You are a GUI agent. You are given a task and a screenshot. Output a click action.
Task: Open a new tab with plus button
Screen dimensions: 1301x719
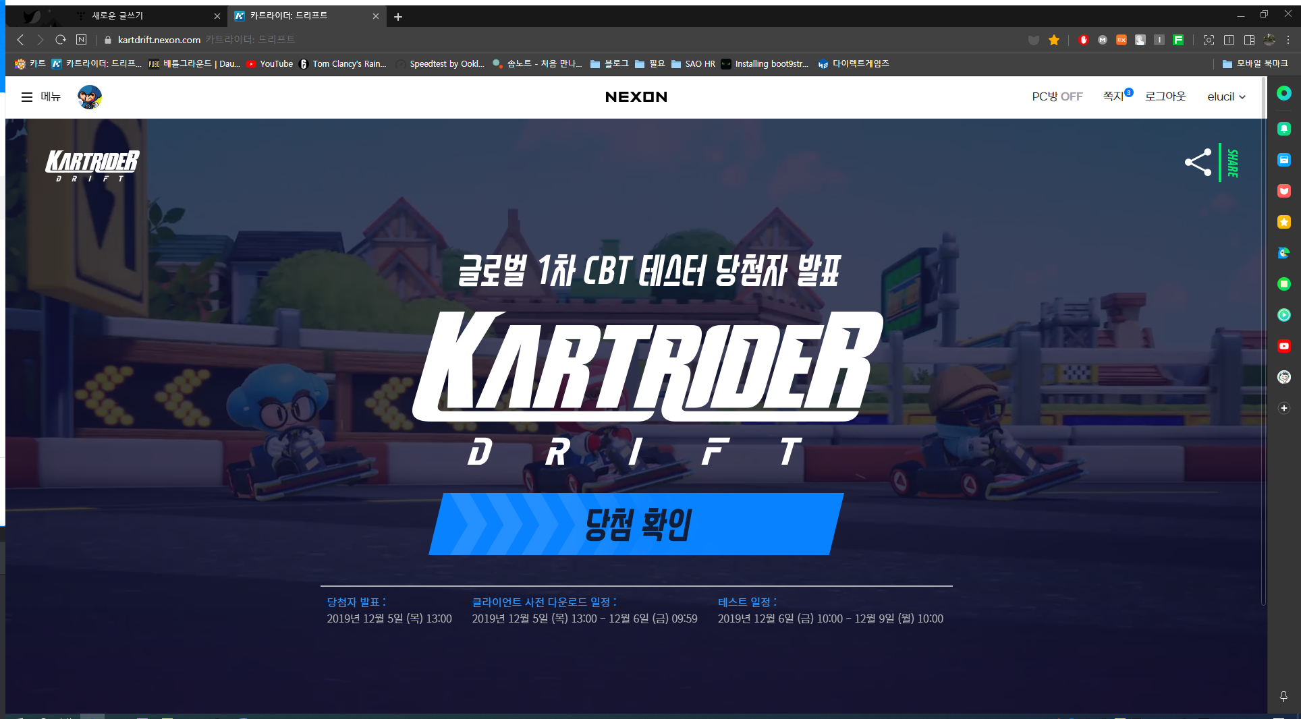click(398, 16)
